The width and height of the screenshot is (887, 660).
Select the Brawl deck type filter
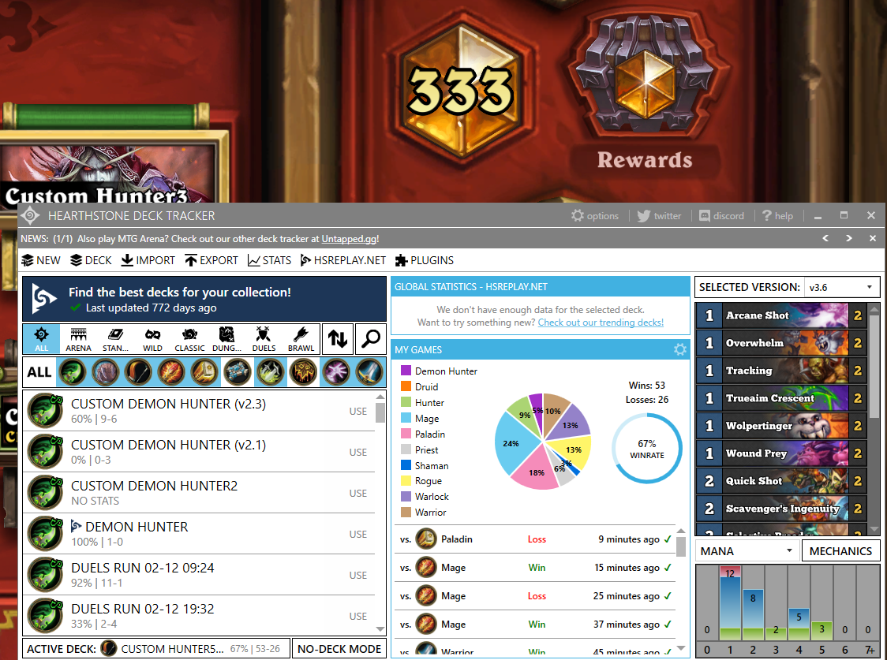point(301,339)
